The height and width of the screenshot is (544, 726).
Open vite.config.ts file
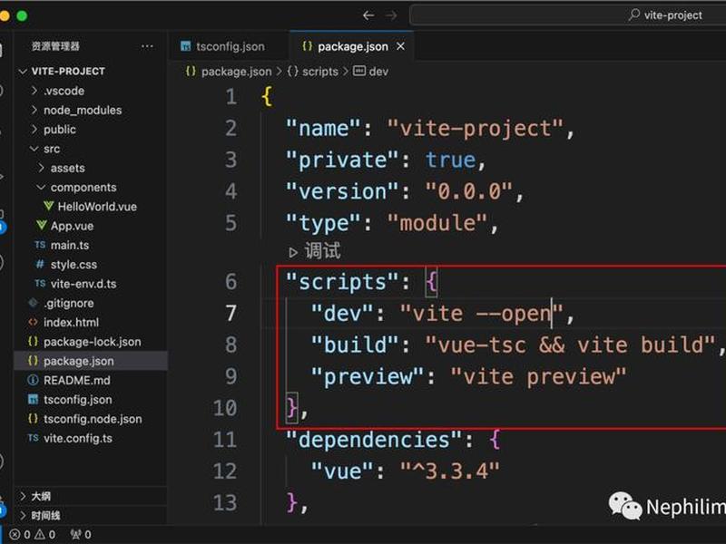tap(90, 438)
